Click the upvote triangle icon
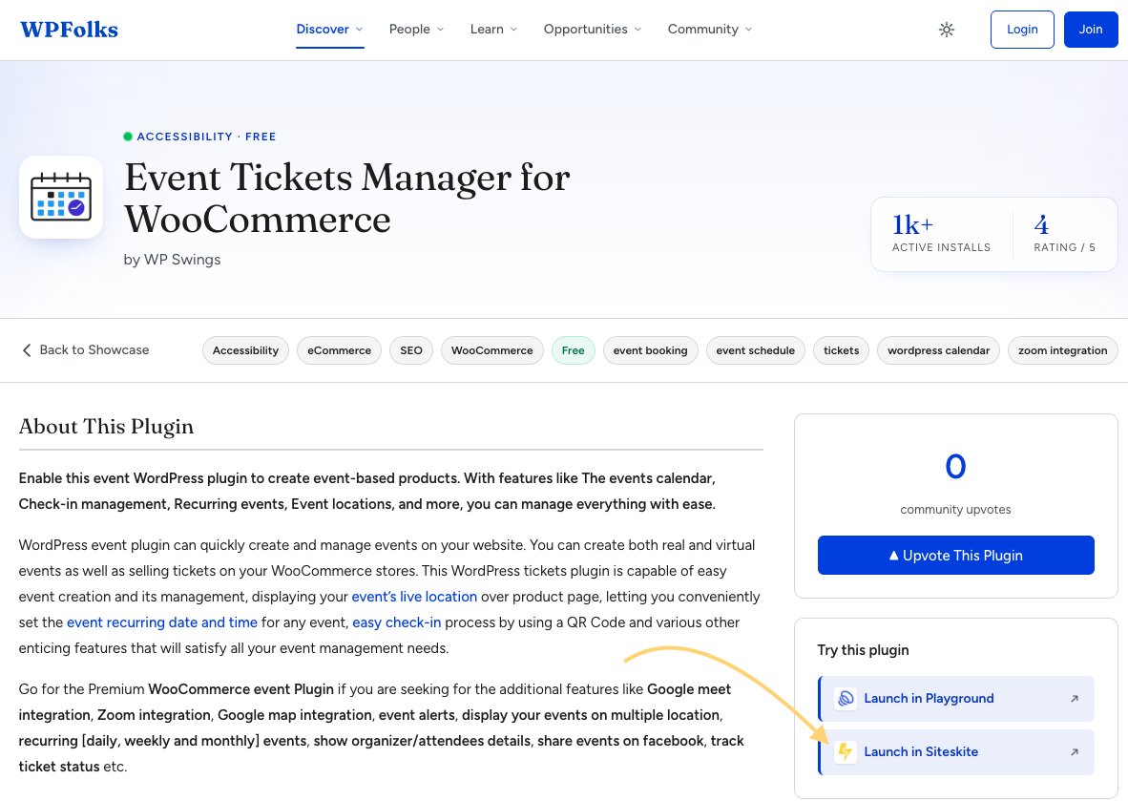Viewport: 1128px width, 801px height. coord(893,556)
